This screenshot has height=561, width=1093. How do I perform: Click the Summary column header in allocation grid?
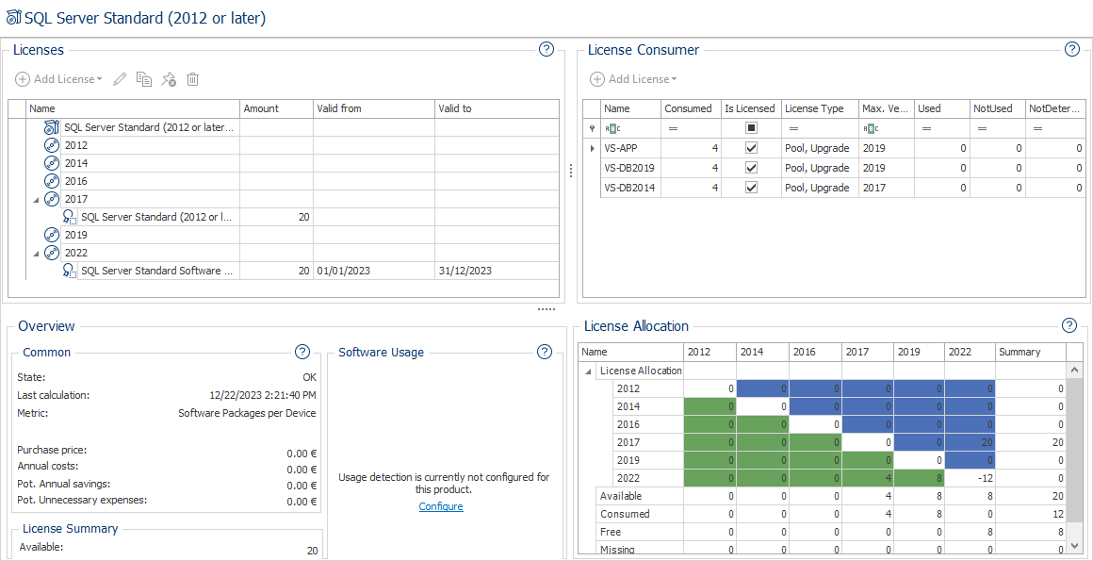pos(1030,352)
